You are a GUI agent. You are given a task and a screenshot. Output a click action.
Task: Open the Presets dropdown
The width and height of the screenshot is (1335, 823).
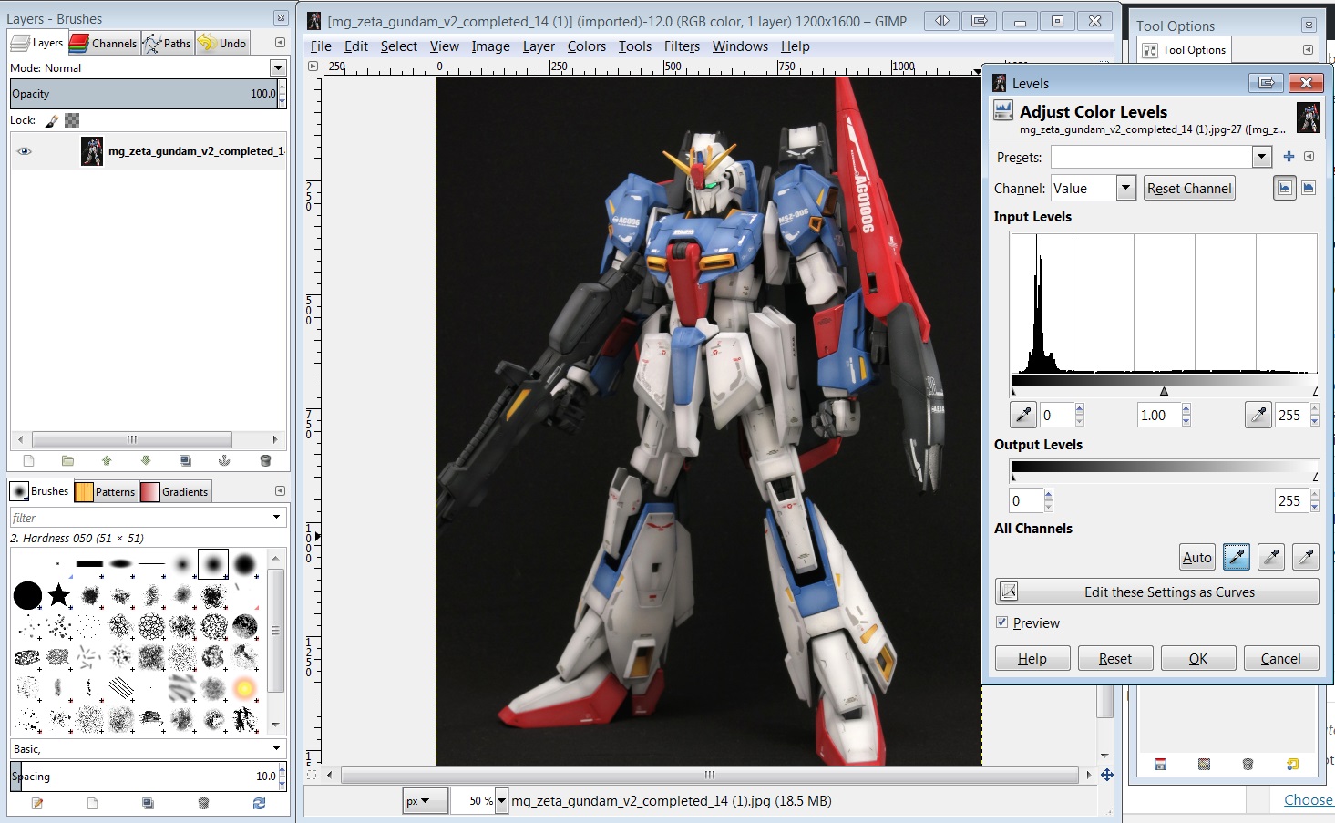1261,157
